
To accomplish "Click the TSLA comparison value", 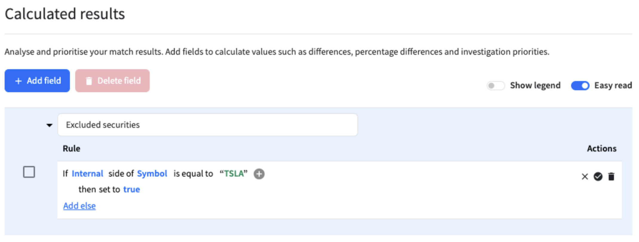I will pyautogui.click(x=234, y=174).
